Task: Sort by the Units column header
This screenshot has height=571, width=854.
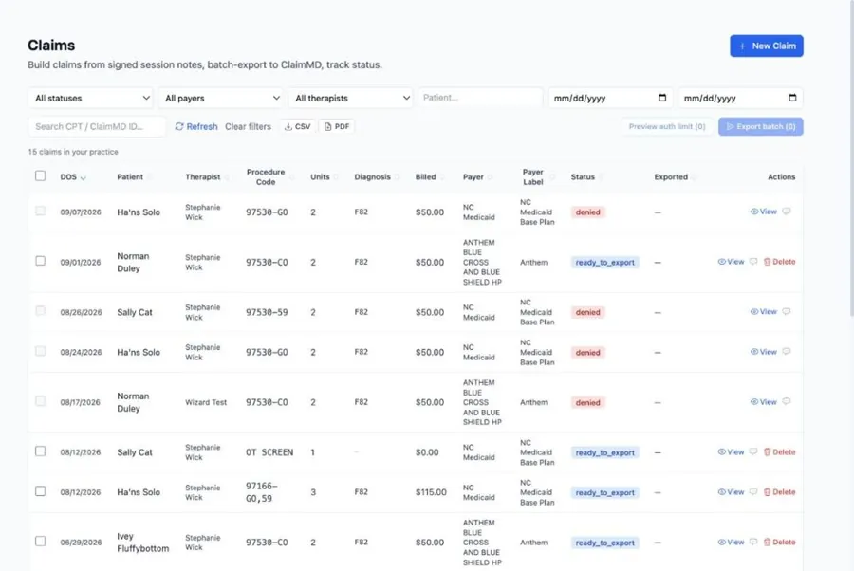Action: (x=325, y=177)
